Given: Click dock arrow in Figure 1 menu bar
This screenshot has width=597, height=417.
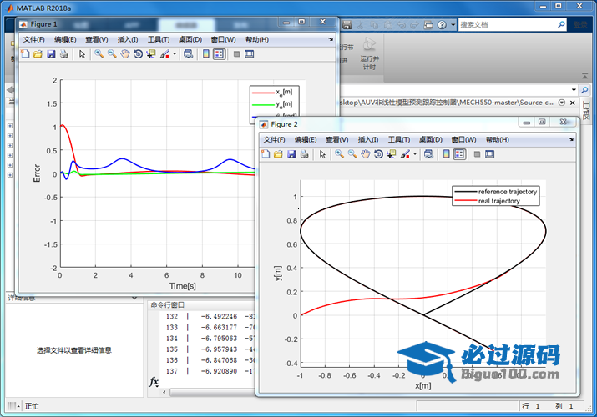Looking at the screenshot, I should 331,39.
